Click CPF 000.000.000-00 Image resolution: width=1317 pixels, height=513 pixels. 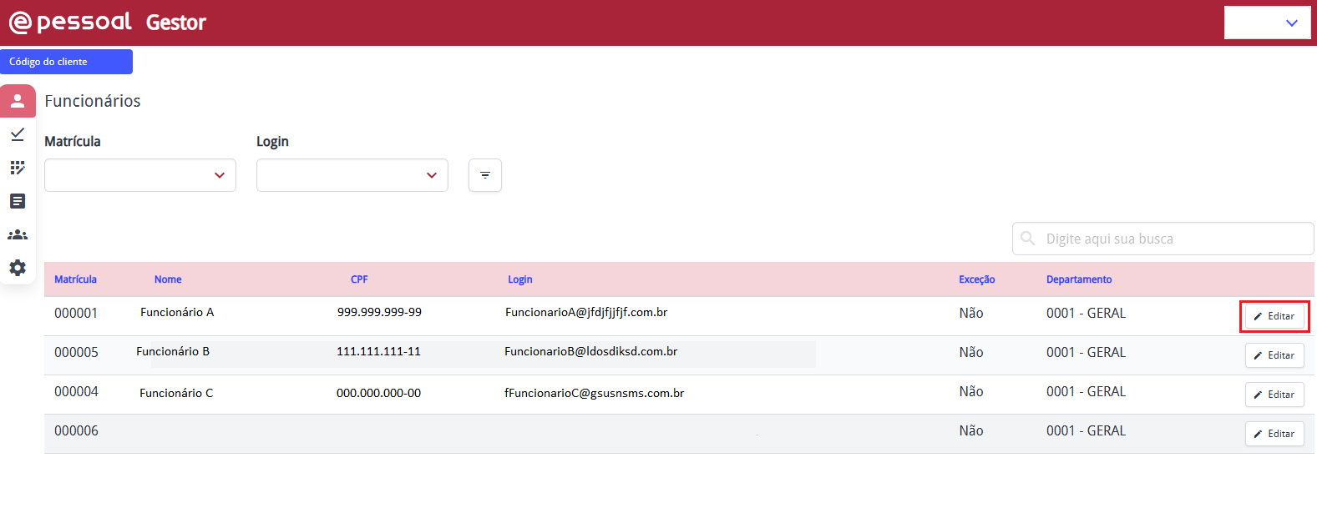pos(378,393)
